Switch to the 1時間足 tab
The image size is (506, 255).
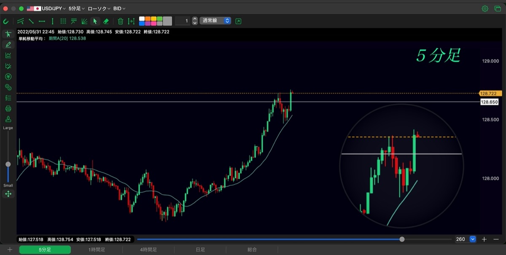97,250
